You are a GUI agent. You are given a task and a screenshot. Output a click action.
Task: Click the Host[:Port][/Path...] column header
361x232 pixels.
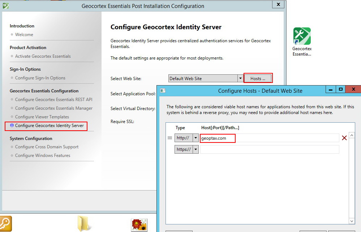[220, 128]
